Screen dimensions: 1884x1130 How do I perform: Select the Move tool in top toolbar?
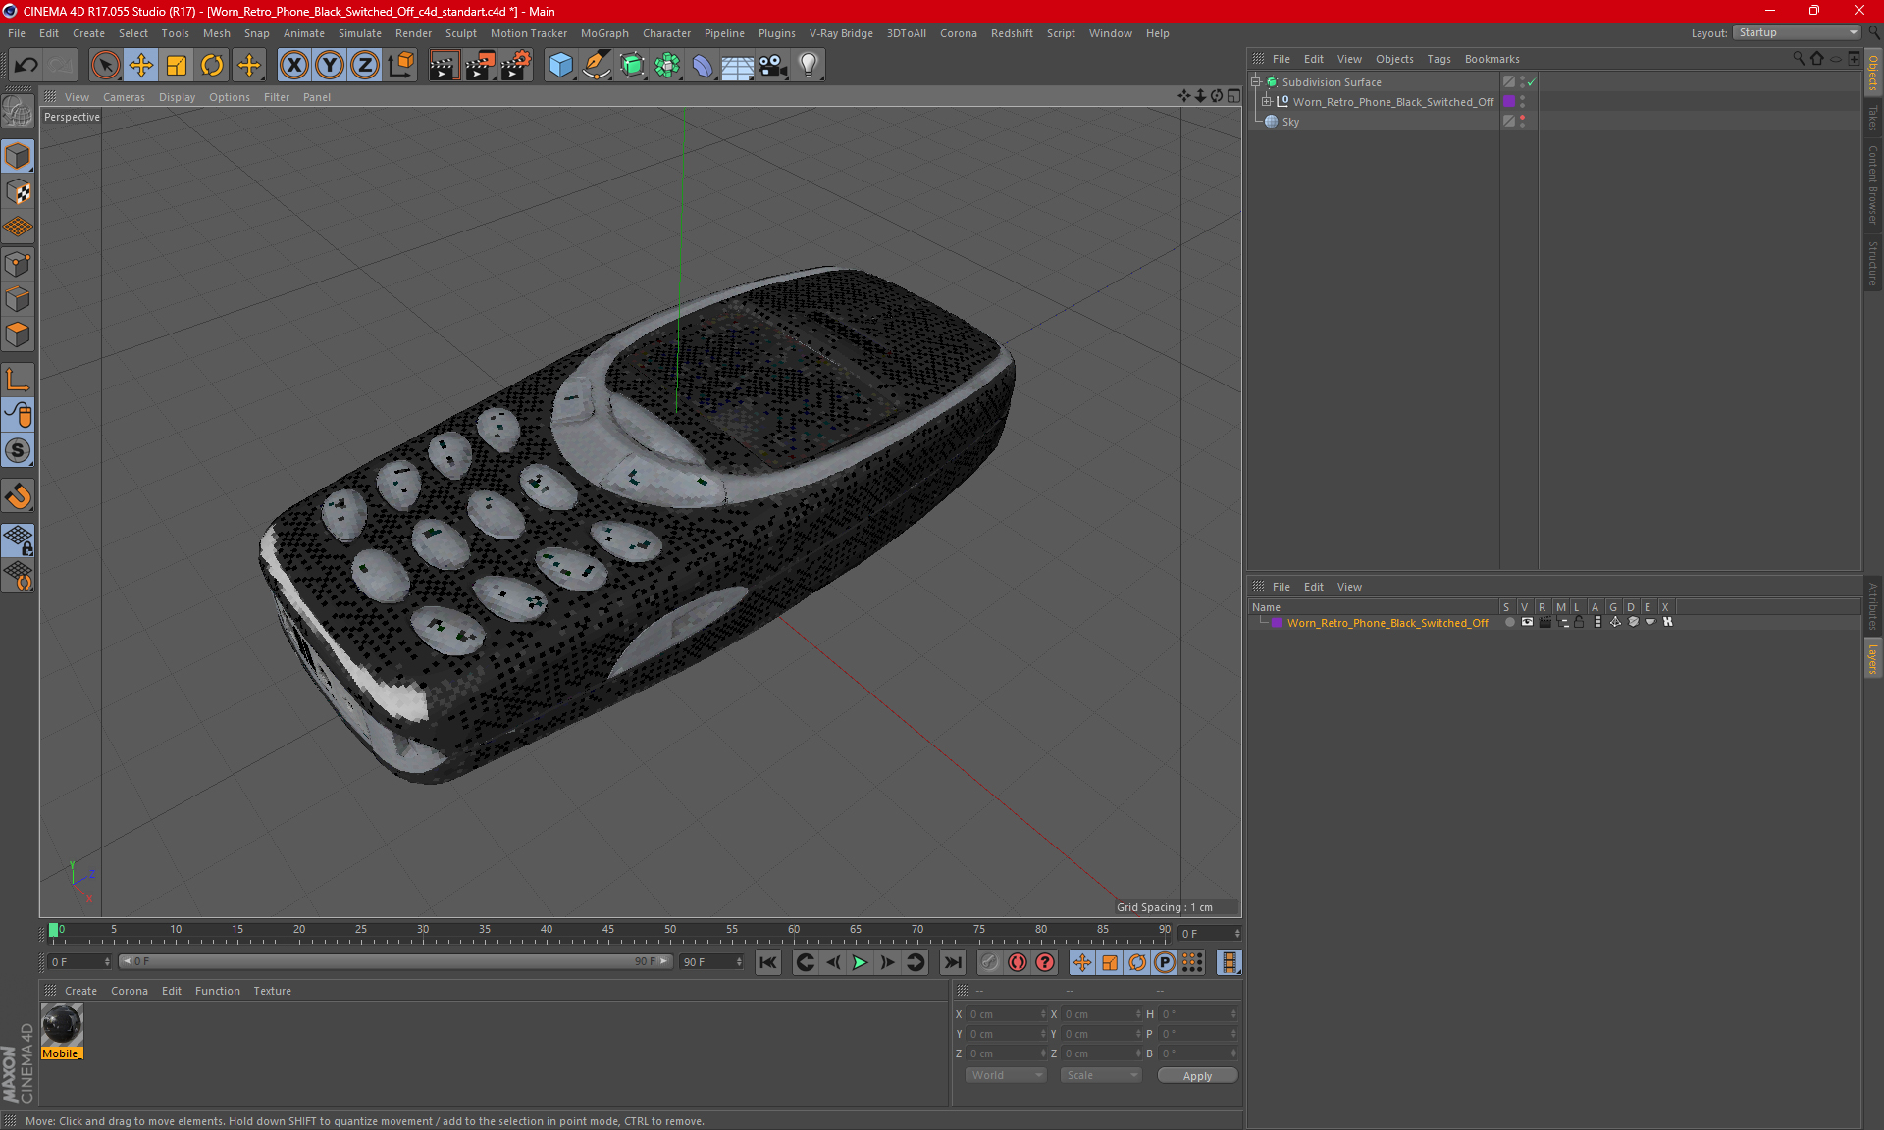(141, 66)
